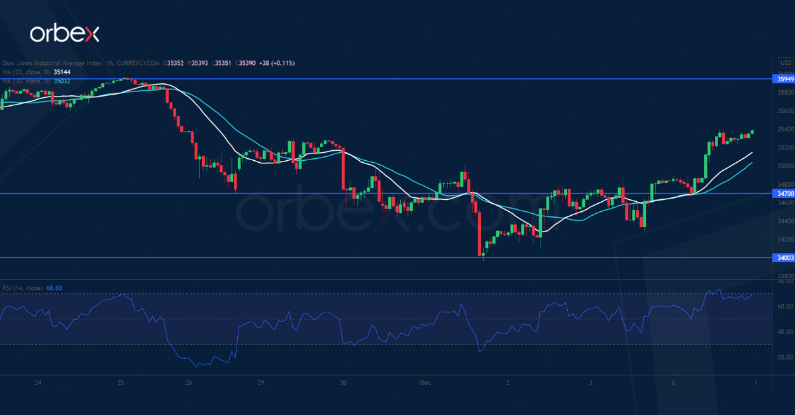Viewport: 795px width, 415px height.
Task: Click the date label 2
Action: point(507,383)
